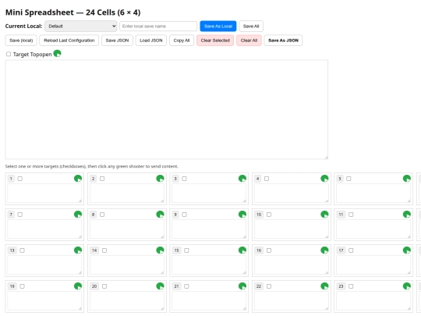Screen dimensions: 421x316
Task: Focus the text area of cell 9
Action: click(x=209, y=229)
